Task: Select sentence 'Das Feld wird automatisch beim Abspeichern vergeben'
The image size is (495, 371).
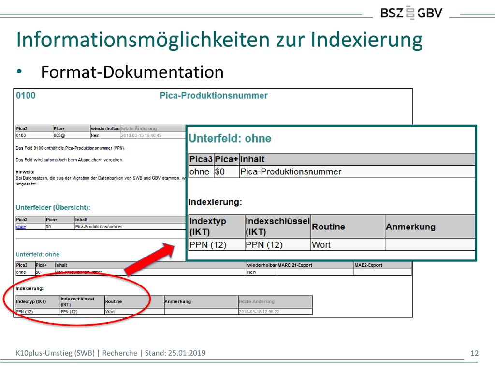Action: tap(69, 160)
